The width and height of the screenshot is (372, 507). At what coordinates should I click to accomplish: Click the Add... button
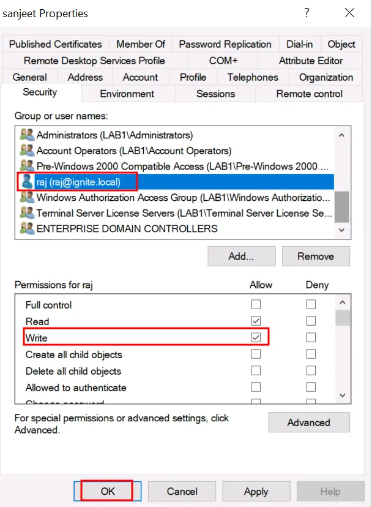tap(241, 257)
